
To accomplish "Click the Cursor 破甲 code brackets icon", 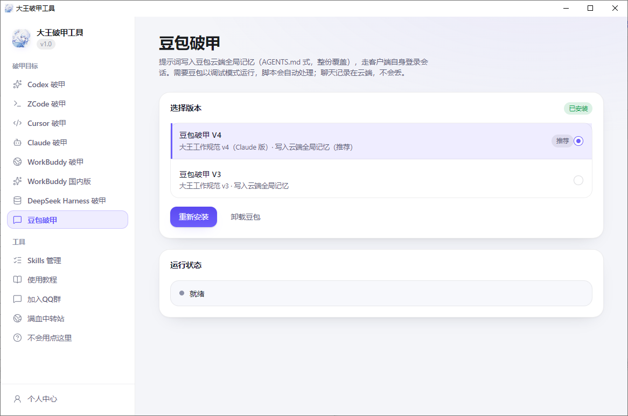I will pos(17,123).
